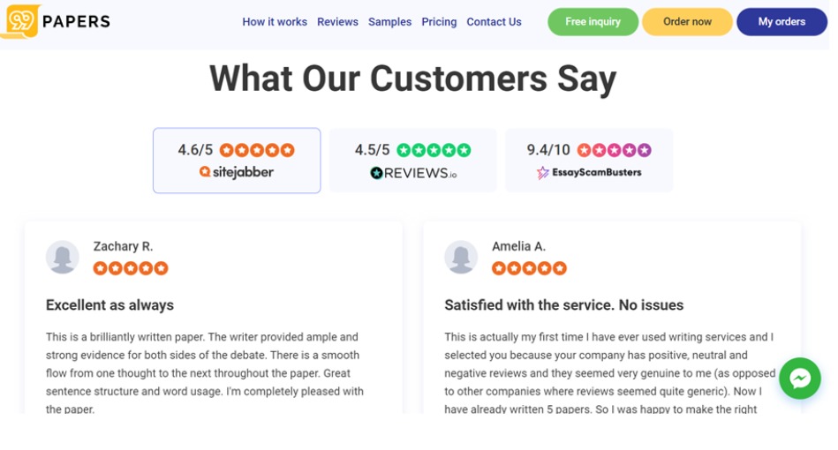Click the yellow Order now button

pos(687,22)
